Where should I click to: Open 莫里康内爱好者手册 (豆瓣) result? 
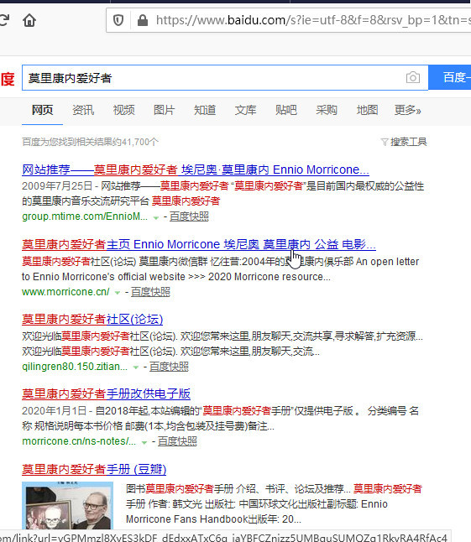point(94,469)
